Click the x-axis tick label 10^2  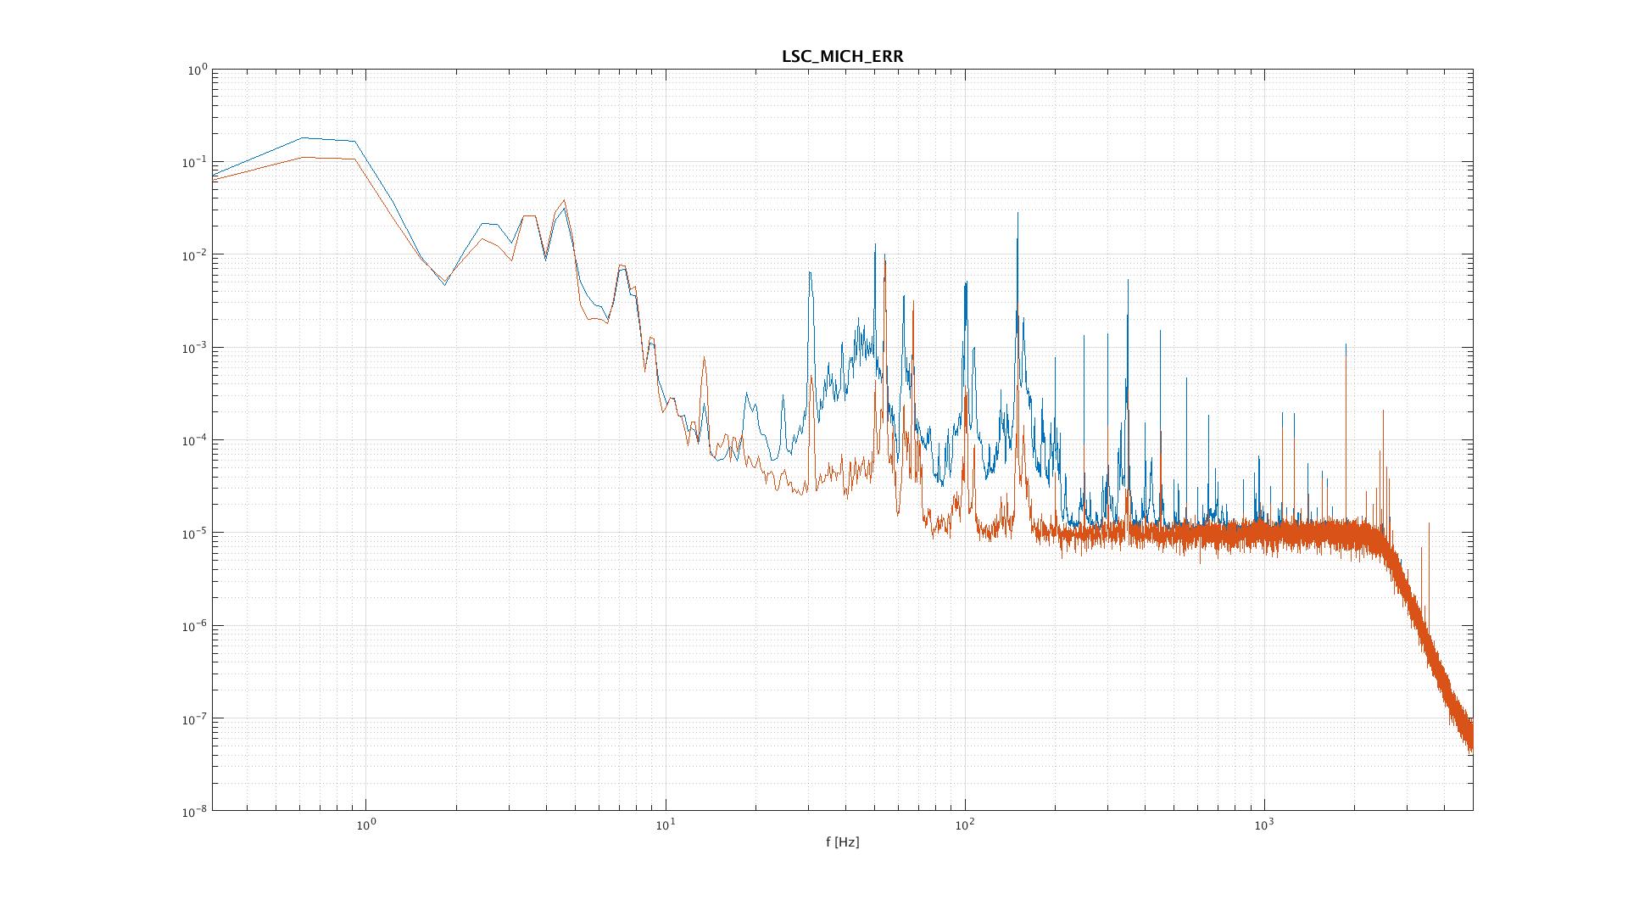coord(965,824)
